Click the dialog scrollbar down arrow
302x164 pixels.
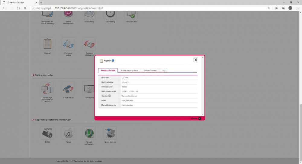(x=202, y=114)
